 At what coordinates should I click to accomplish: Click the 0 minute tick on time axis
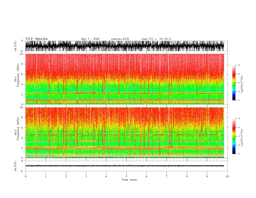26,176
